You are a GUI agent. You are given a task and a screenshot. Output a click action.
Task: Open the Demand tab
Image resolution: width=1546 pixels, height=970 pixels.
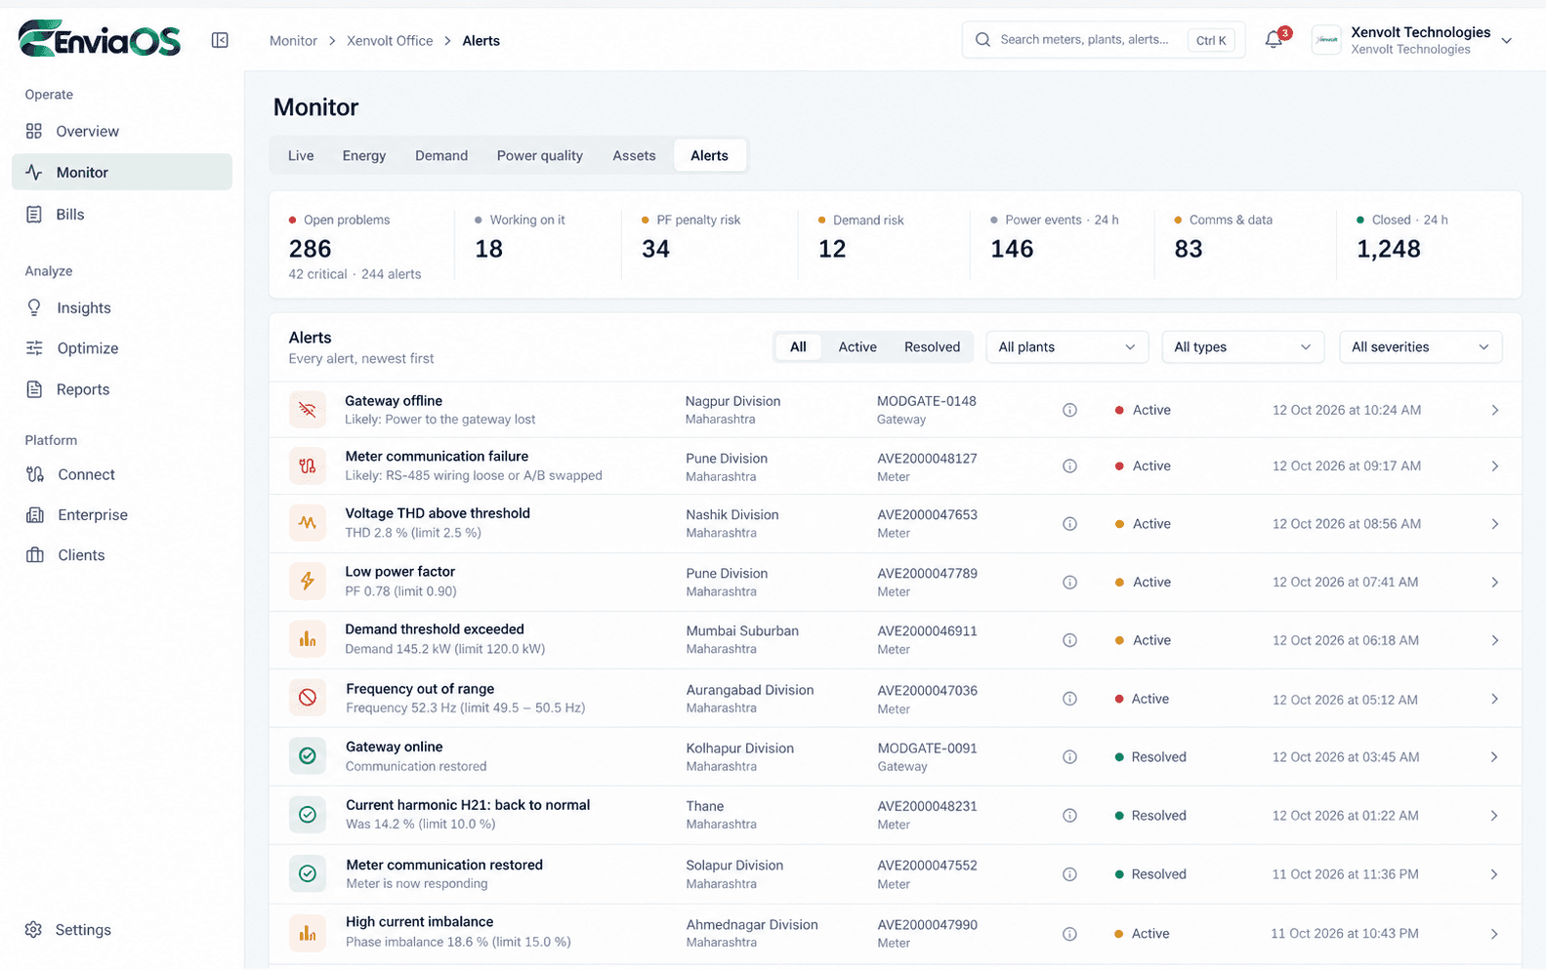441,156
